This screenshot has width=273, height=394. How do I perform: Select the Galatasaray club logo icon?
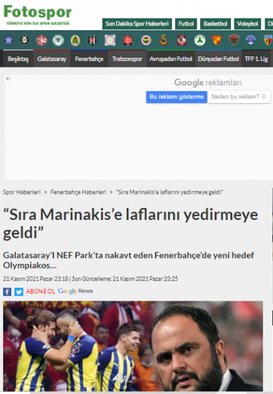point(163,40)
